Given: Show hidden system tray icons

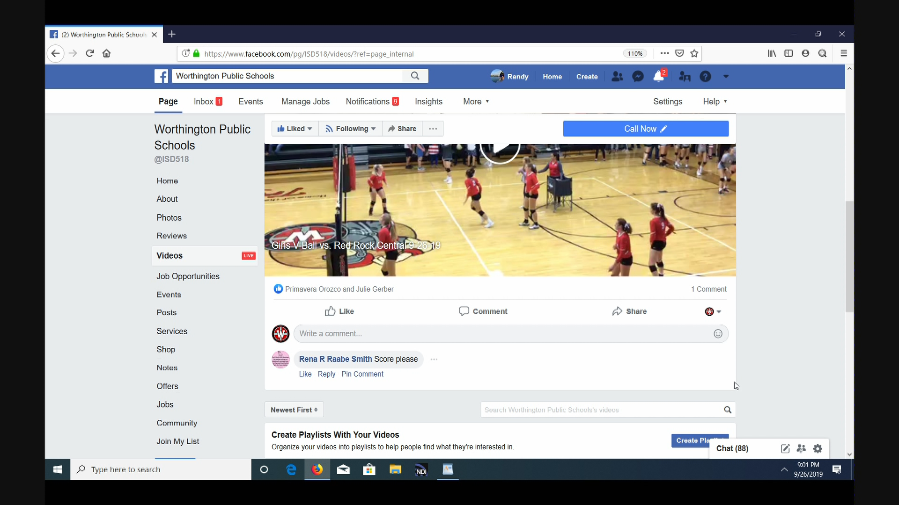Looking at the screenshot, I should [784, 469].
